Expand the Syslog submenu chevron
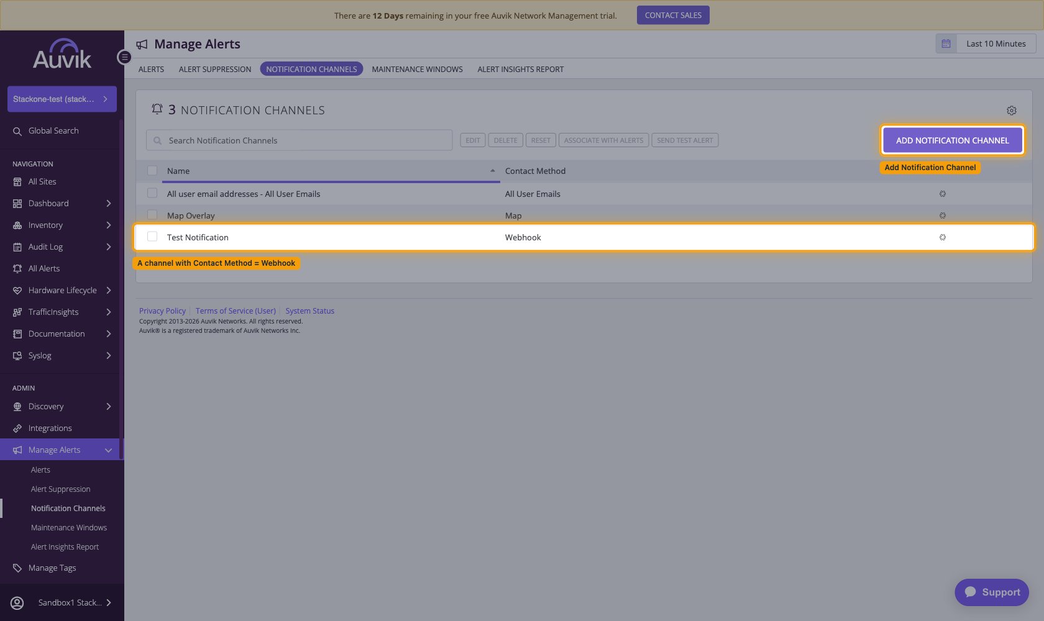Image resolution: width=1044 pixels, height=621 pixels. click(x=109, y=356)
